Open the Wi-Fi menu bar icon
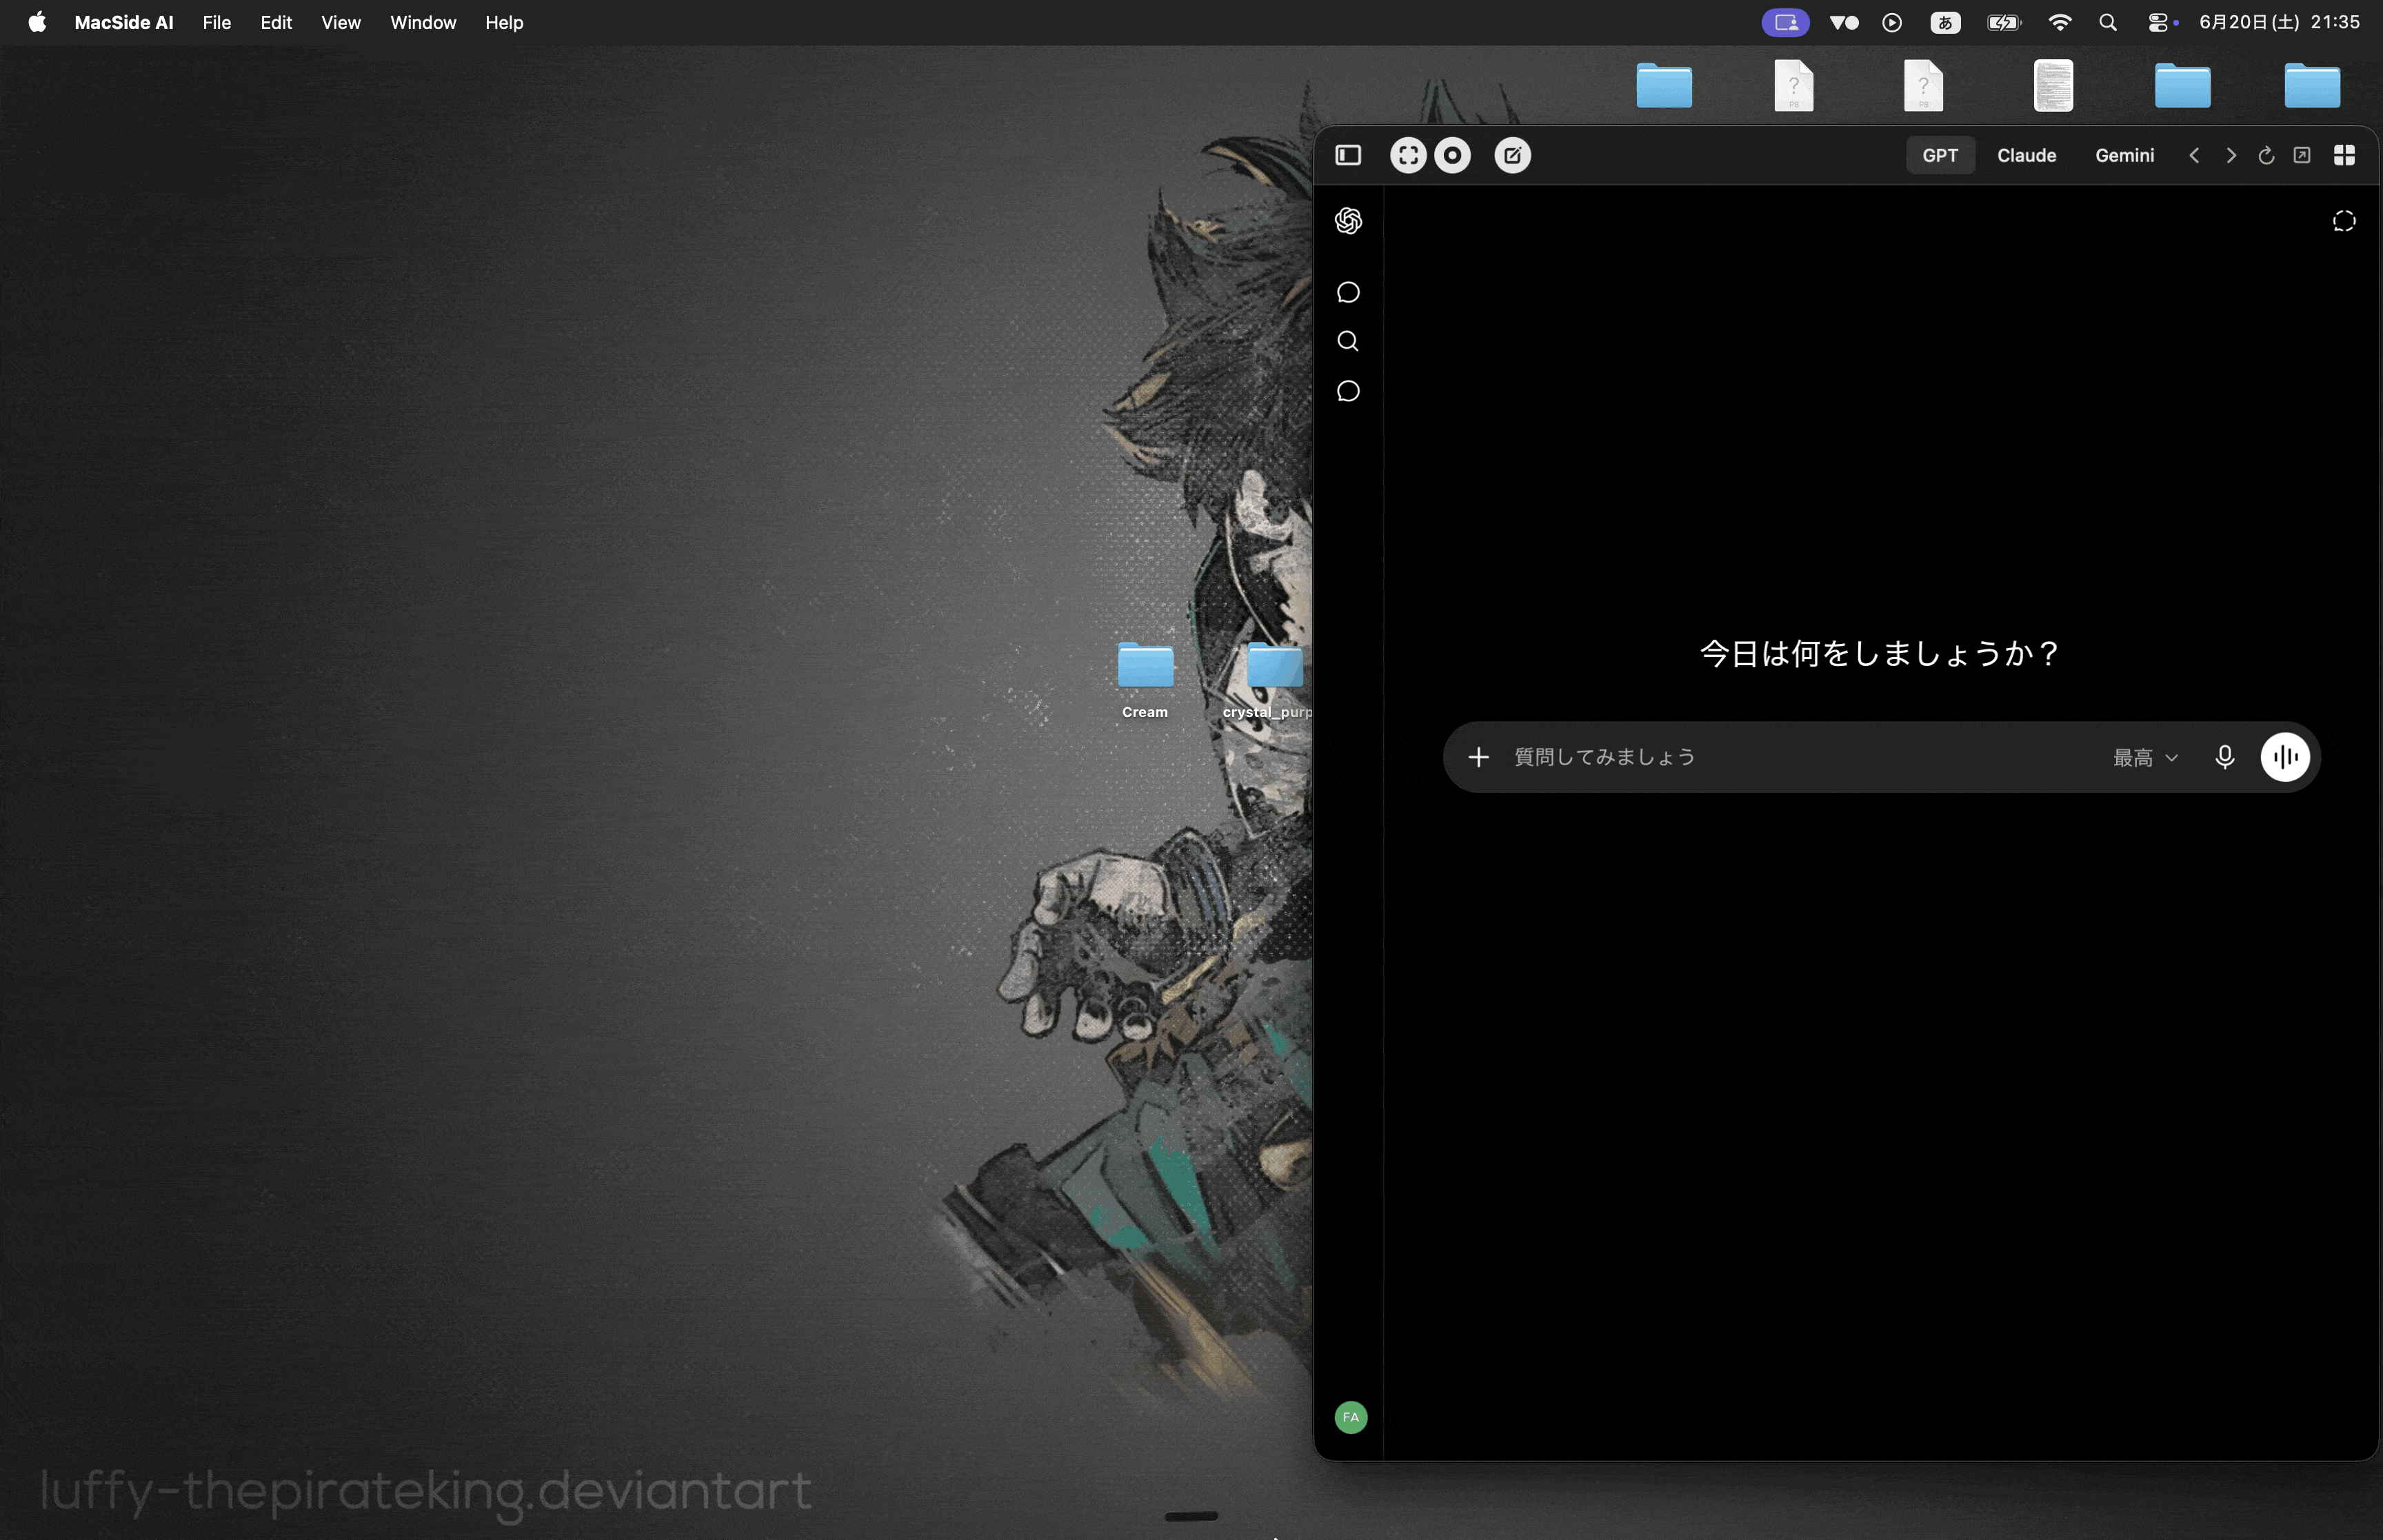This screenshot has width=2383, height=1540. (x=2059, y=22)
